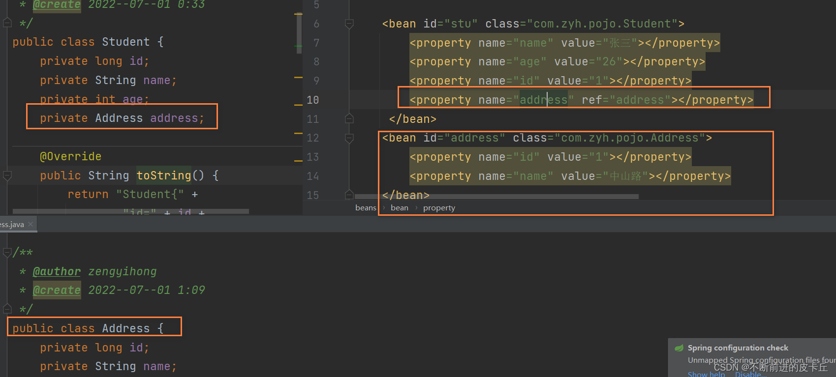
Task: Click the XML editor horizontal scrollbar
Action: click(x=496, y=197)
